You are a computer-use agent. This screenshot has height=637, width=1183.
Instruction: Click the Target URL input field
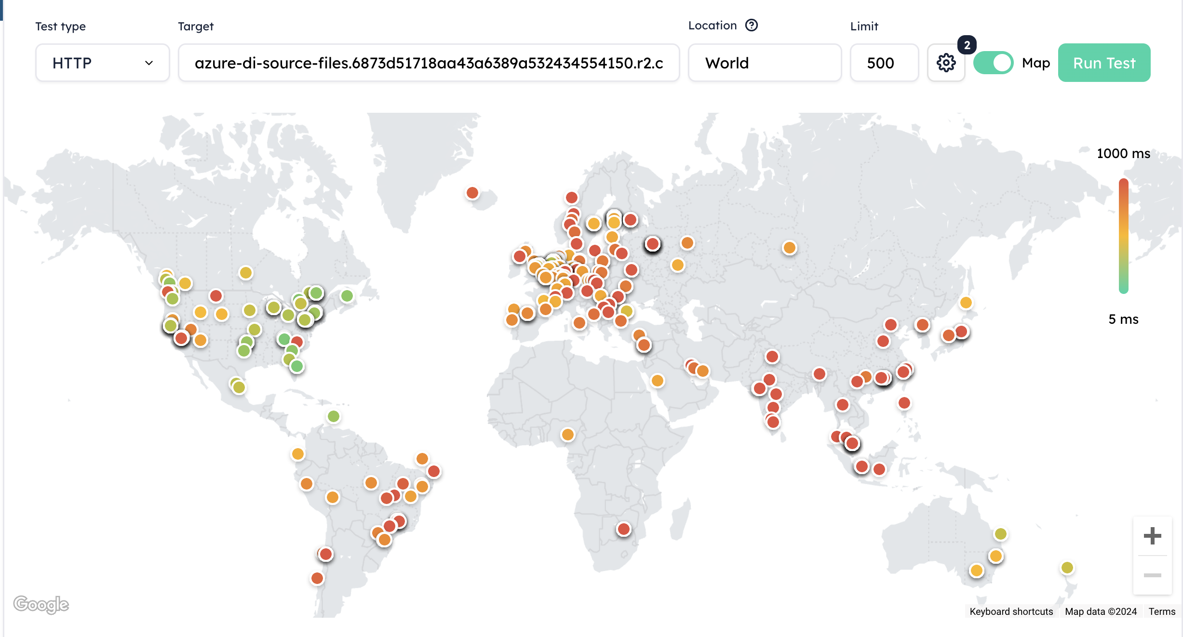(429, 63)
